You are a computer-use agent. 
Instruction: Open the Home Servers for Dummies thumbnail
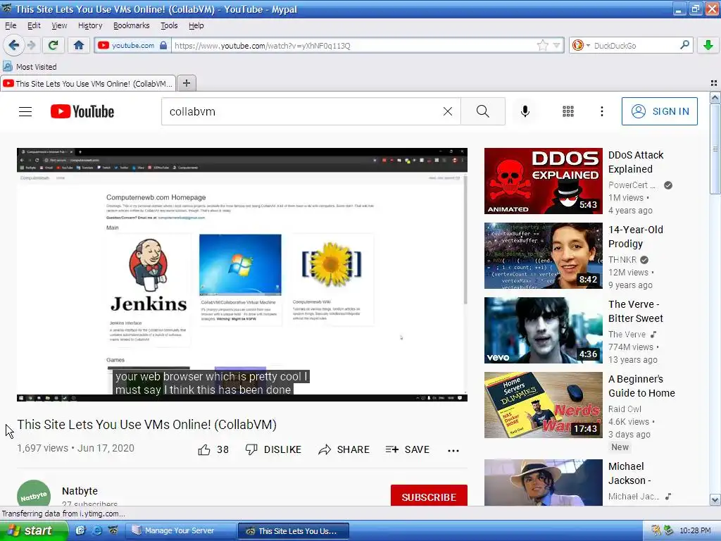(x=543, y=405)
